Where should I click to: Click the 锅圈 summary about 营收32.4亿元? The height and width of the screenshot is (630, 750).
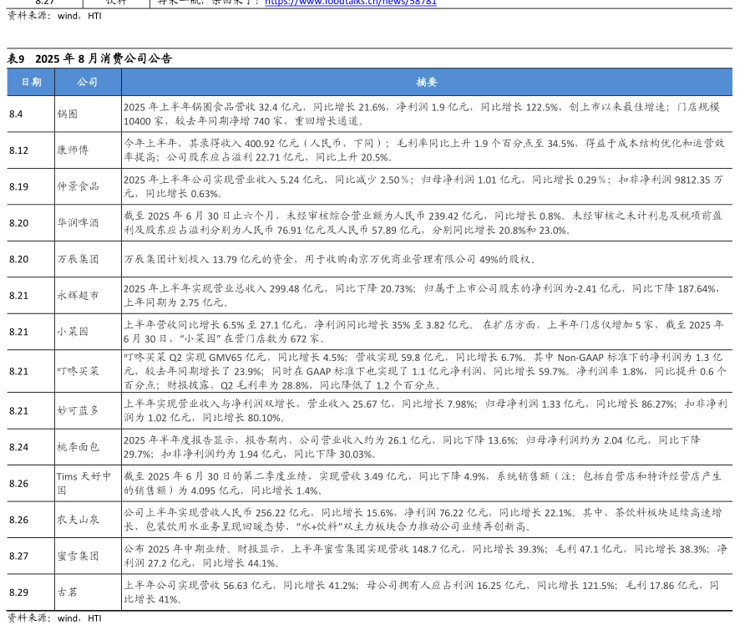422,114
